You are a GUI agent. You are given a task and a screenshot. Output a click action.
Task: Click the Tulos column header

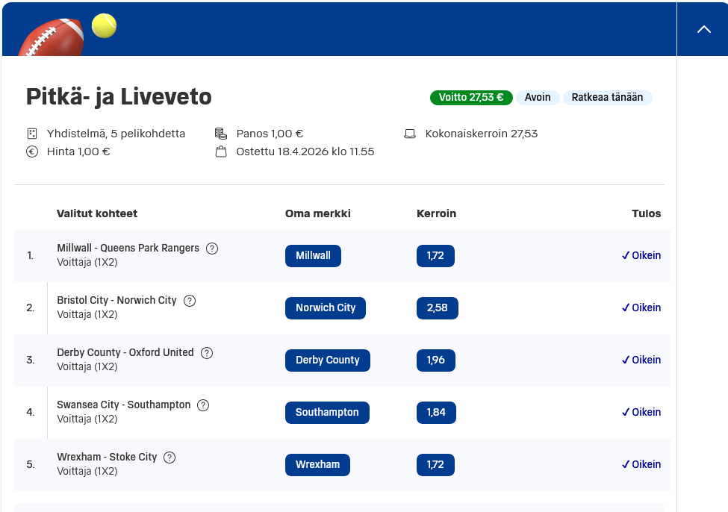pos(647,213)
